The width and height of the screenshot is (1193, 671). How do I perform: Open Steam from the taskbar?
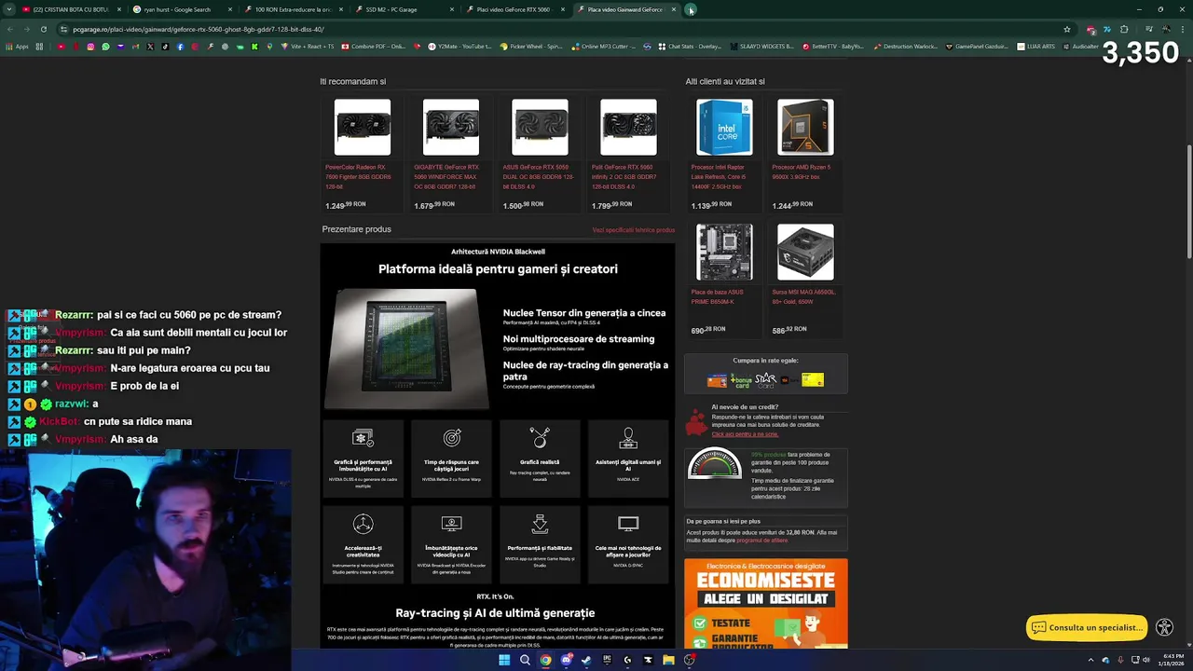point(586,660)
